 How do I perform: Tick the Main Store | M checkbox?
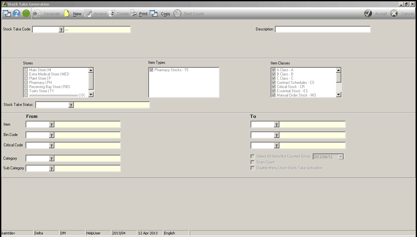point(26,70)
